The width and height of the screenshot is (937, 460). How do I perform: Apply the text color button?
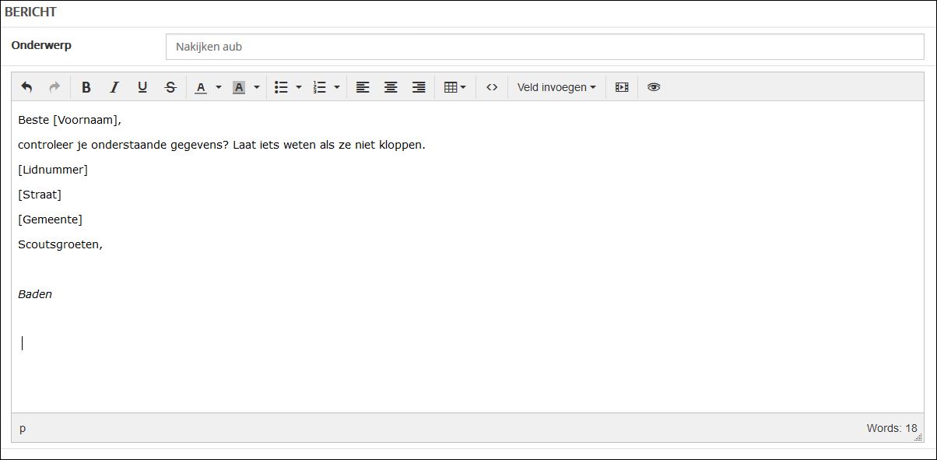click(201, 87)
